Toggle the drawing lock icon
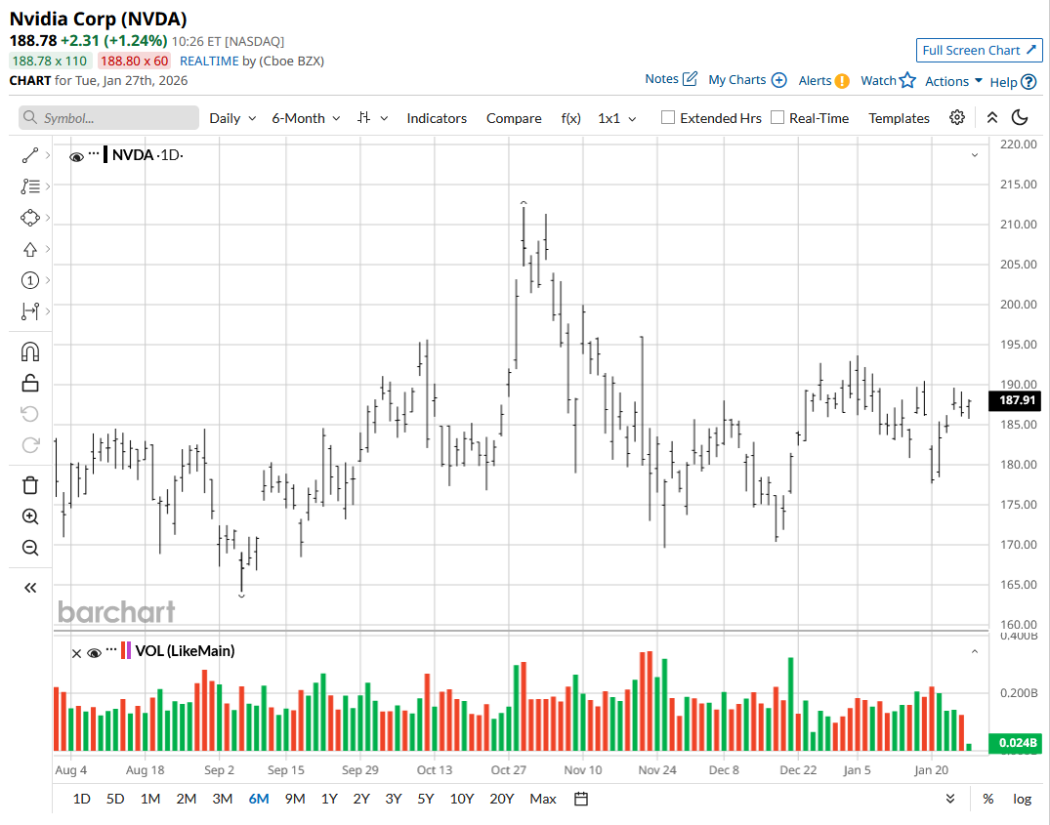The height and width of the screenshot is (825, 1050). click(30, 383)
